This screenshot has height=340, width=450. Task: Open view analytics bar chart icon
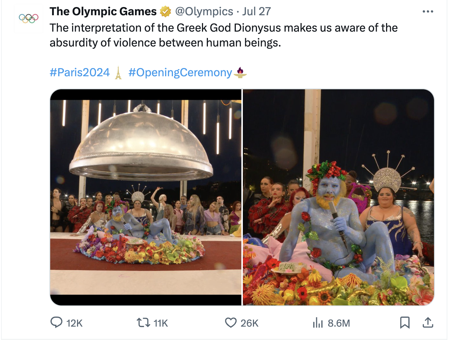coord(317,323)
